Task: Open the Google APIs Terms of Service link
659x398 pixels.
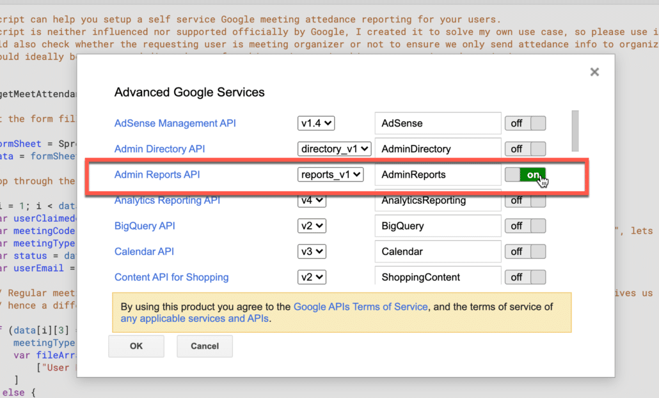Action: [360, 307]
